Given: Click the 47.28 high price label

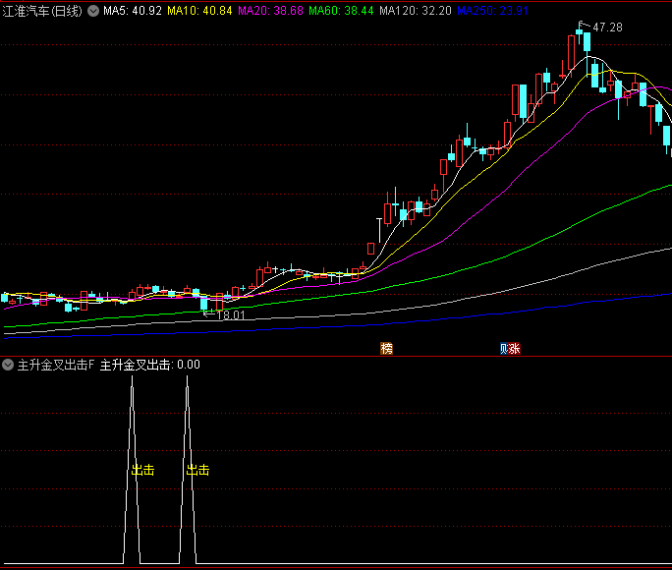Looking at the screenshot, I should tap(607, 28).
